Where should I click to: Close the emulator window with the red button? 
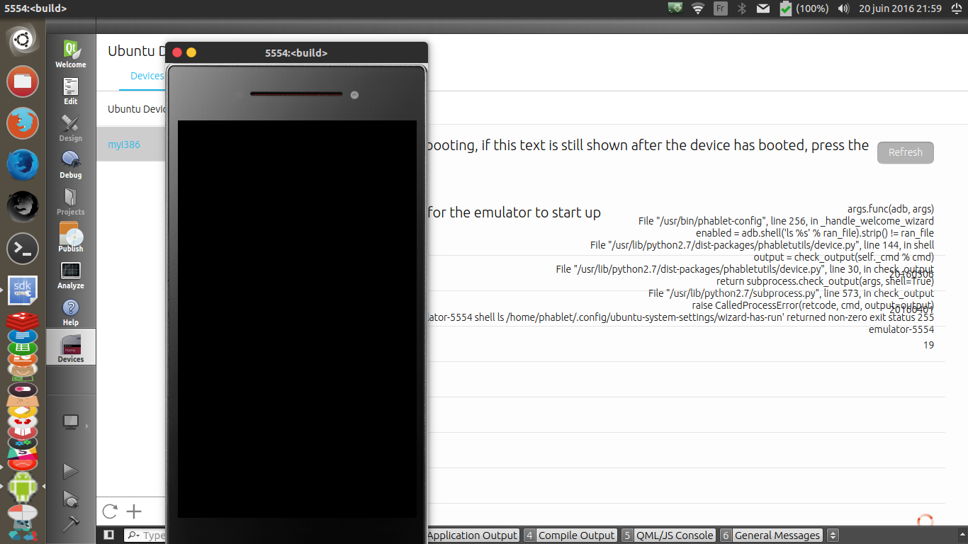177,52
